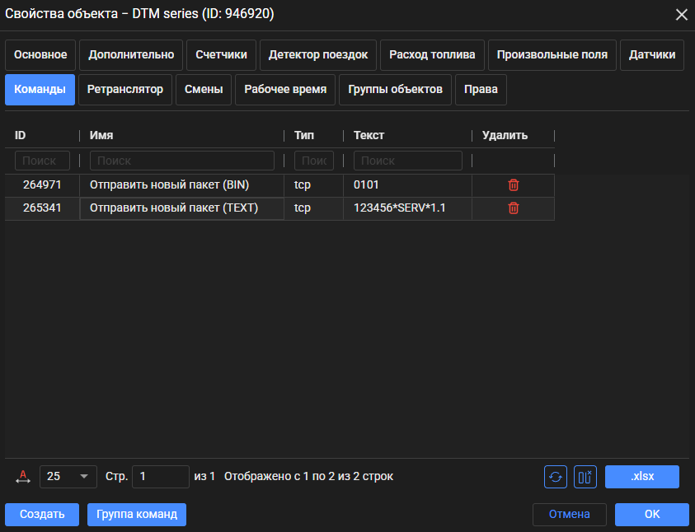This screenshot has width=695, height=532.
Task: Go to the Расход топлива tab
Action: [x=433, y=55]
